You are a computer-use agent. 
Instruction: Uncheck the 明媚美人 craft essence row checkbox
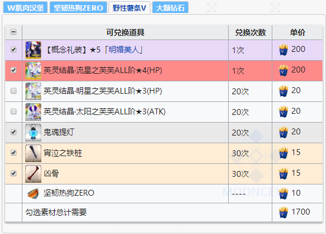14,50
